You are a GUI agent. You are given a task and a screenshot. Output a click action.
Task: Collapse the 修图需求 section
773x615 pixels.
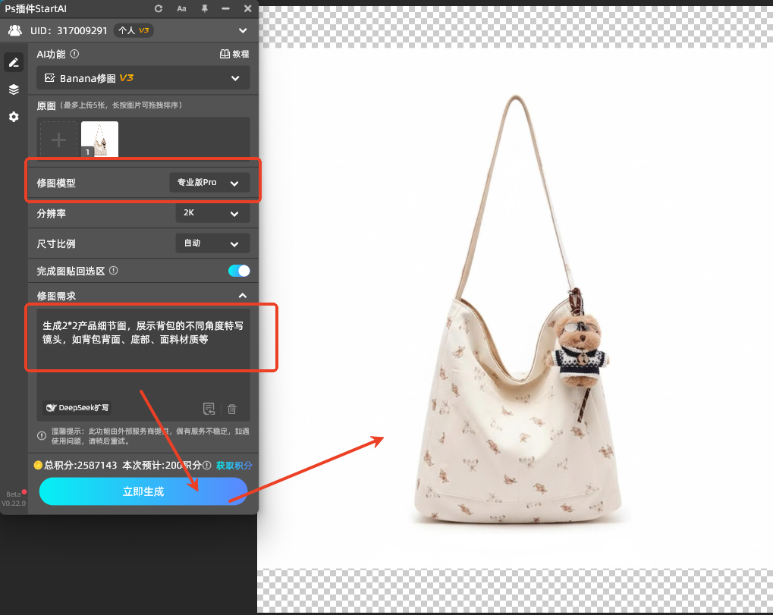pyautogui.click(x=242, y=296)
